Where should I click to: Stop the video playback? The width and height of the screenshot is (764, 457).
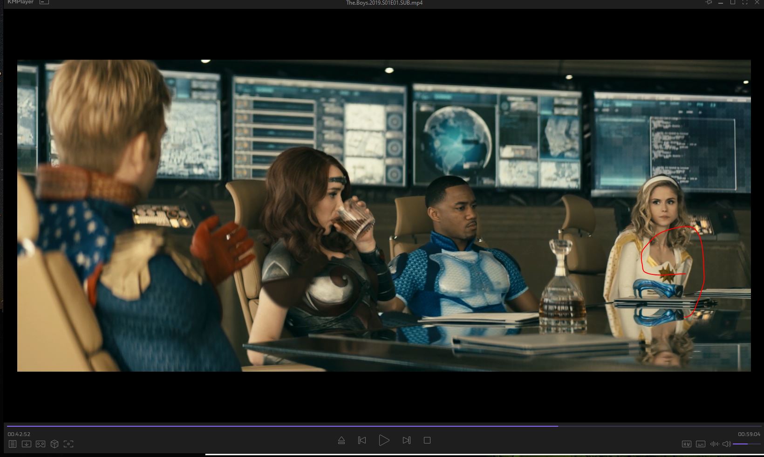[x=427, y=440]
